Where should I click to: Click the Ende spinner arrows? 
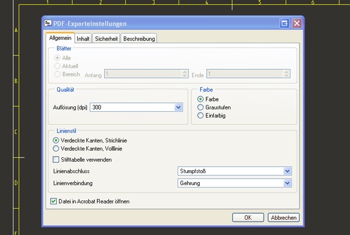287,74
